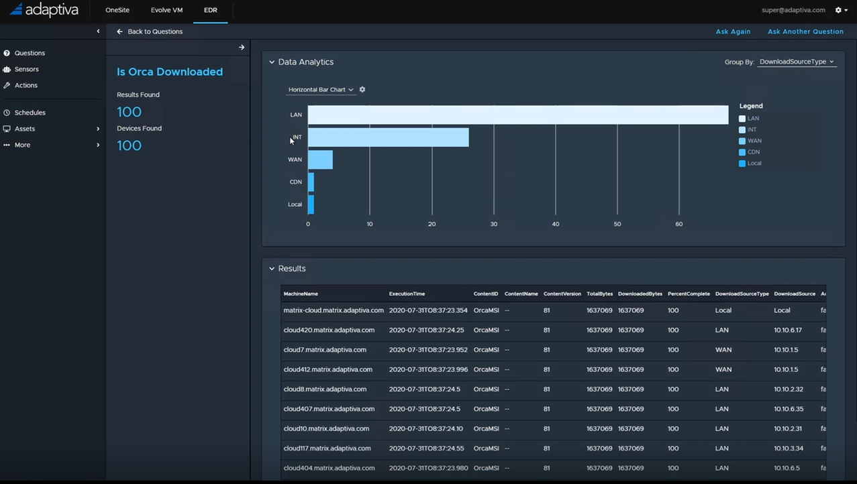857x484 pixels.
Task: Click the Schedules clock icon
Action: [7, 112]
